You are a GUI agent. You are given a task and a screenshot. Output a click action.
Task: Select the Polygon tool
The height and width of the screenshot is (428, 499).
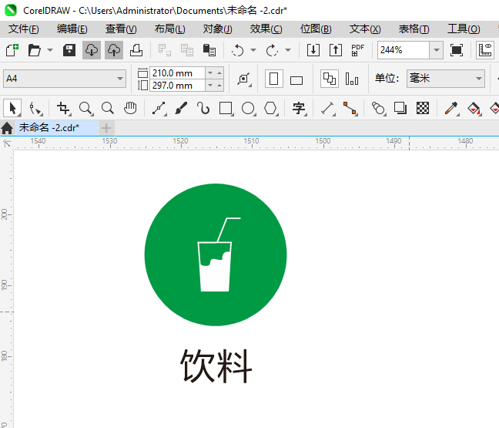[270, 109]
